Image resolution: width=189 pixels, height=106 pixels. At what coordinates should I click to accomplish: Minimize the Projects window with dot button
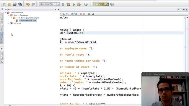pos(56,9)
